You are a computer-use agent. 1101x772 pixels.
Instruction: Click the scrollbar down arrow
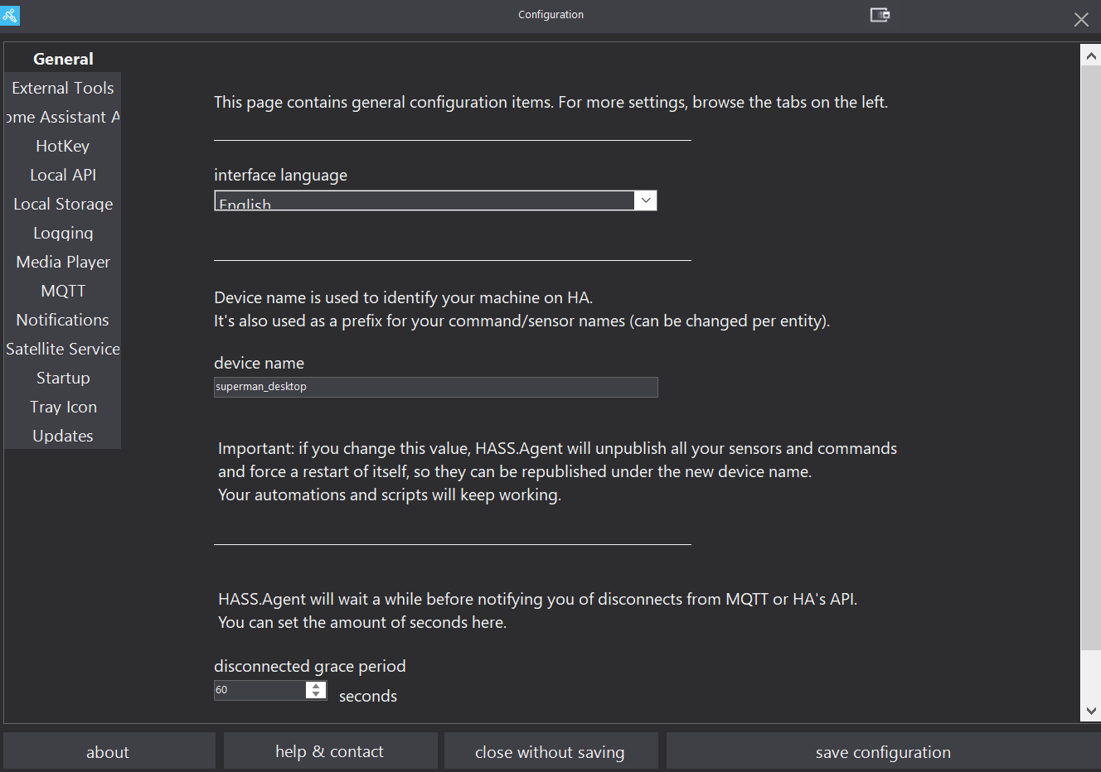1091,710
